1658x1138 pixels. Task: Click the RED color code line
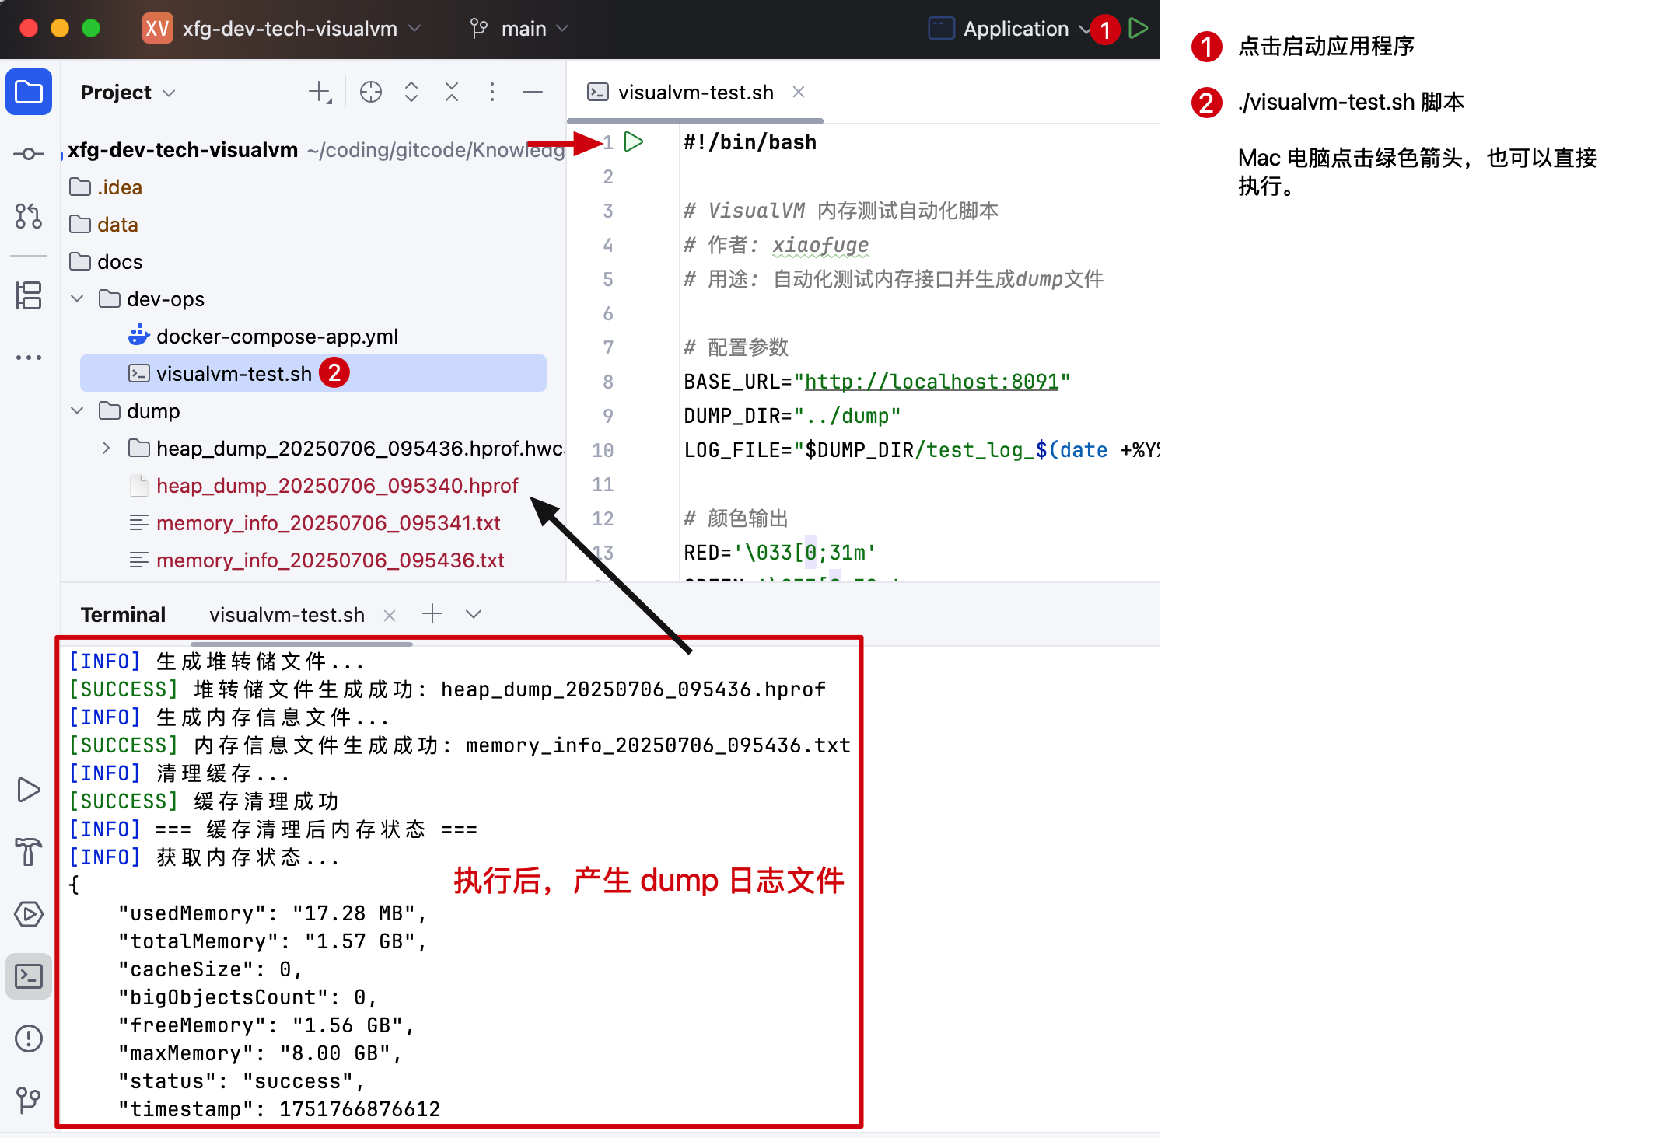point(780,553)
